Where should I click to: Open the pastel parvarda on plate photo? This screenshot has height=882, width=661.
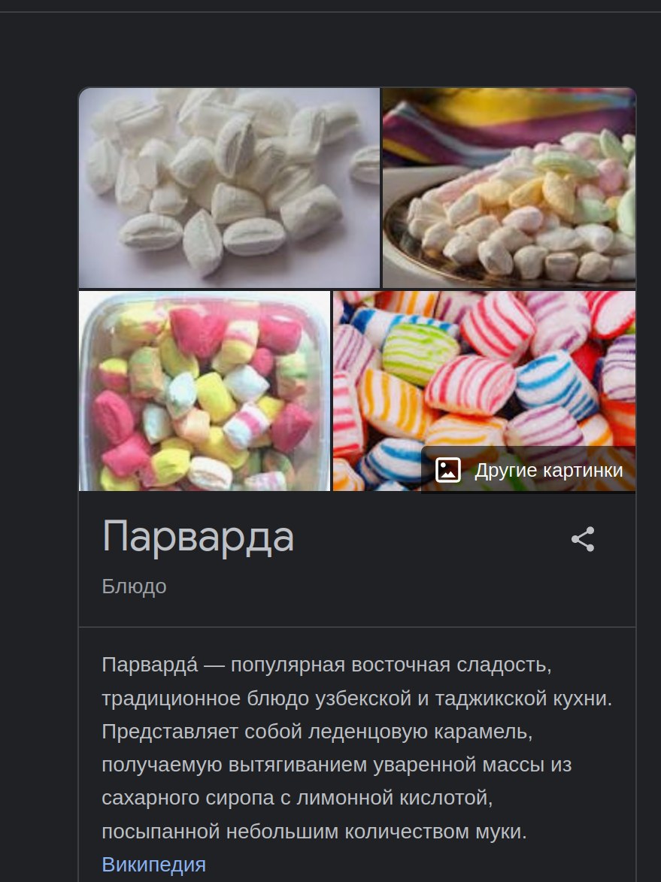point(509,188)
